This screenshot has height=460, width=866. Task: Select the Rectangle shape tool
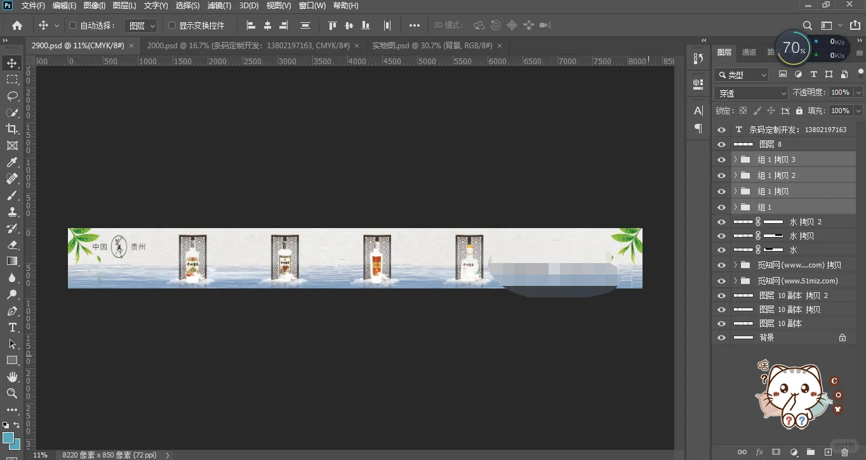pyautogui.click(x=12, y=361)
